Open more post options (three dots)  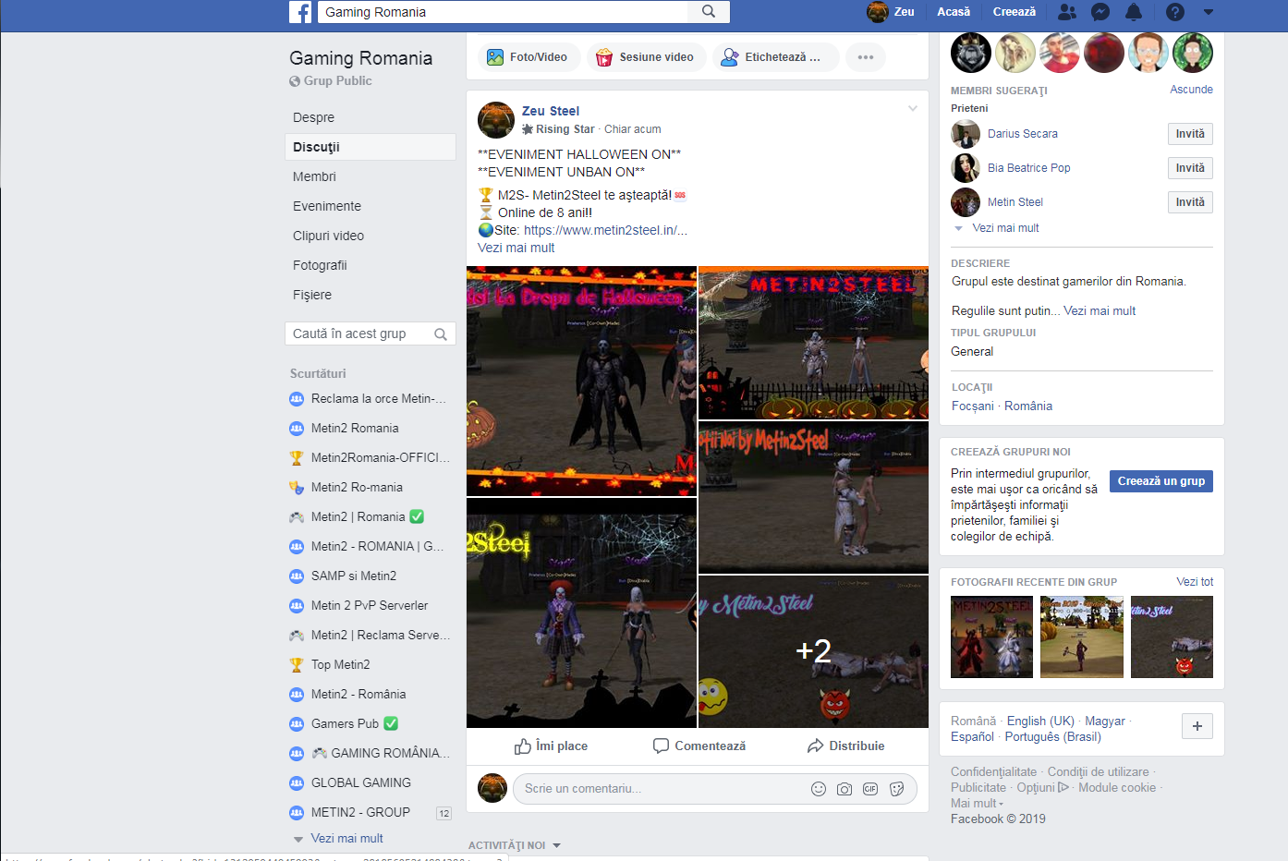[866, 57]
